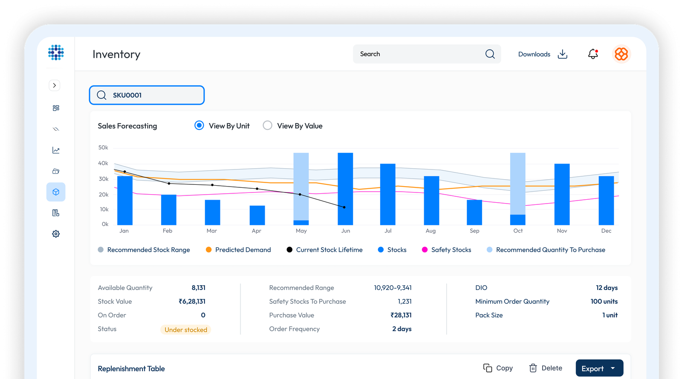Expand the sidebar with the chevron button
This screenshot has height=379, width=682.
click(x=54, y=85)
